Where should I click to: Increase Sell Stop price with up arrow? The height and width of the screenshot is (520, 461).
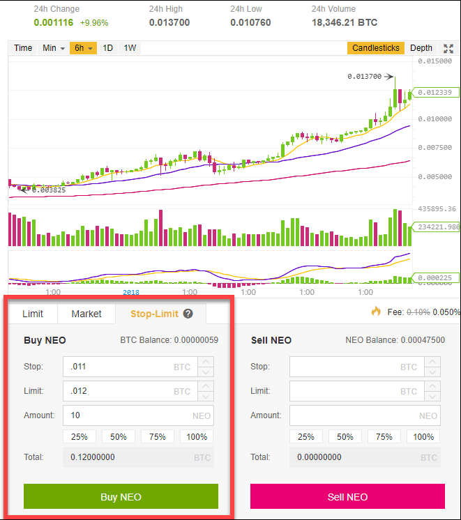[432, 362]
